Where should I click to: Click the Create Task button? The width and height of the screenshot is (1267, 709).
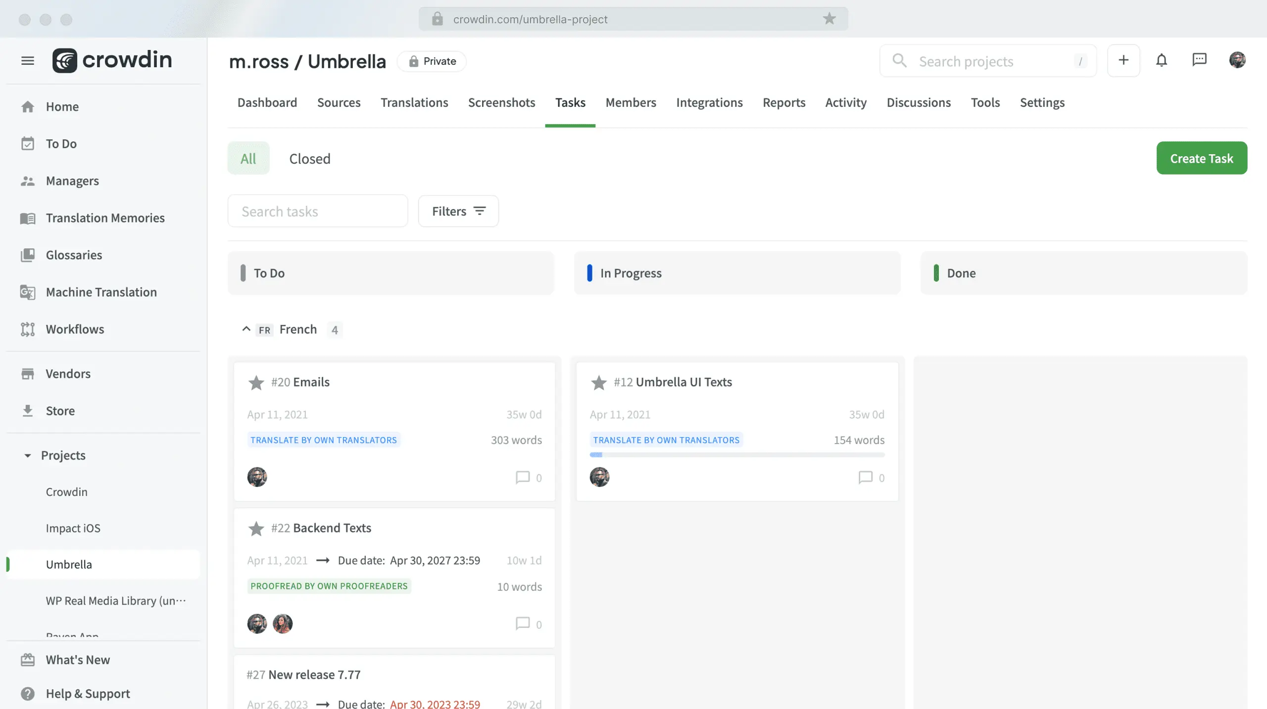1202,158
